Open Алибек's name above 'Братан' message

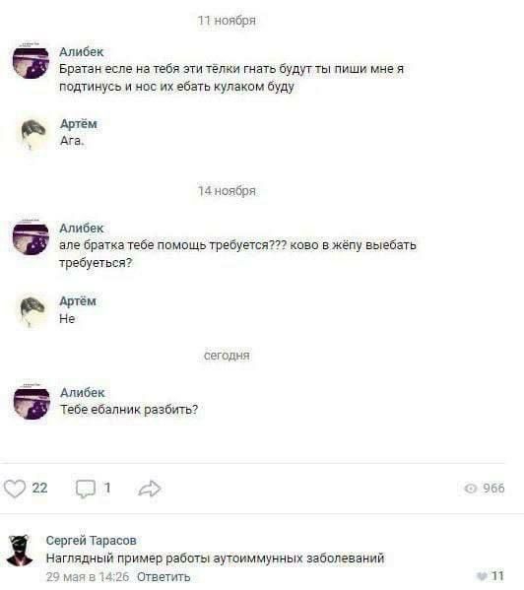coord(81,52)
